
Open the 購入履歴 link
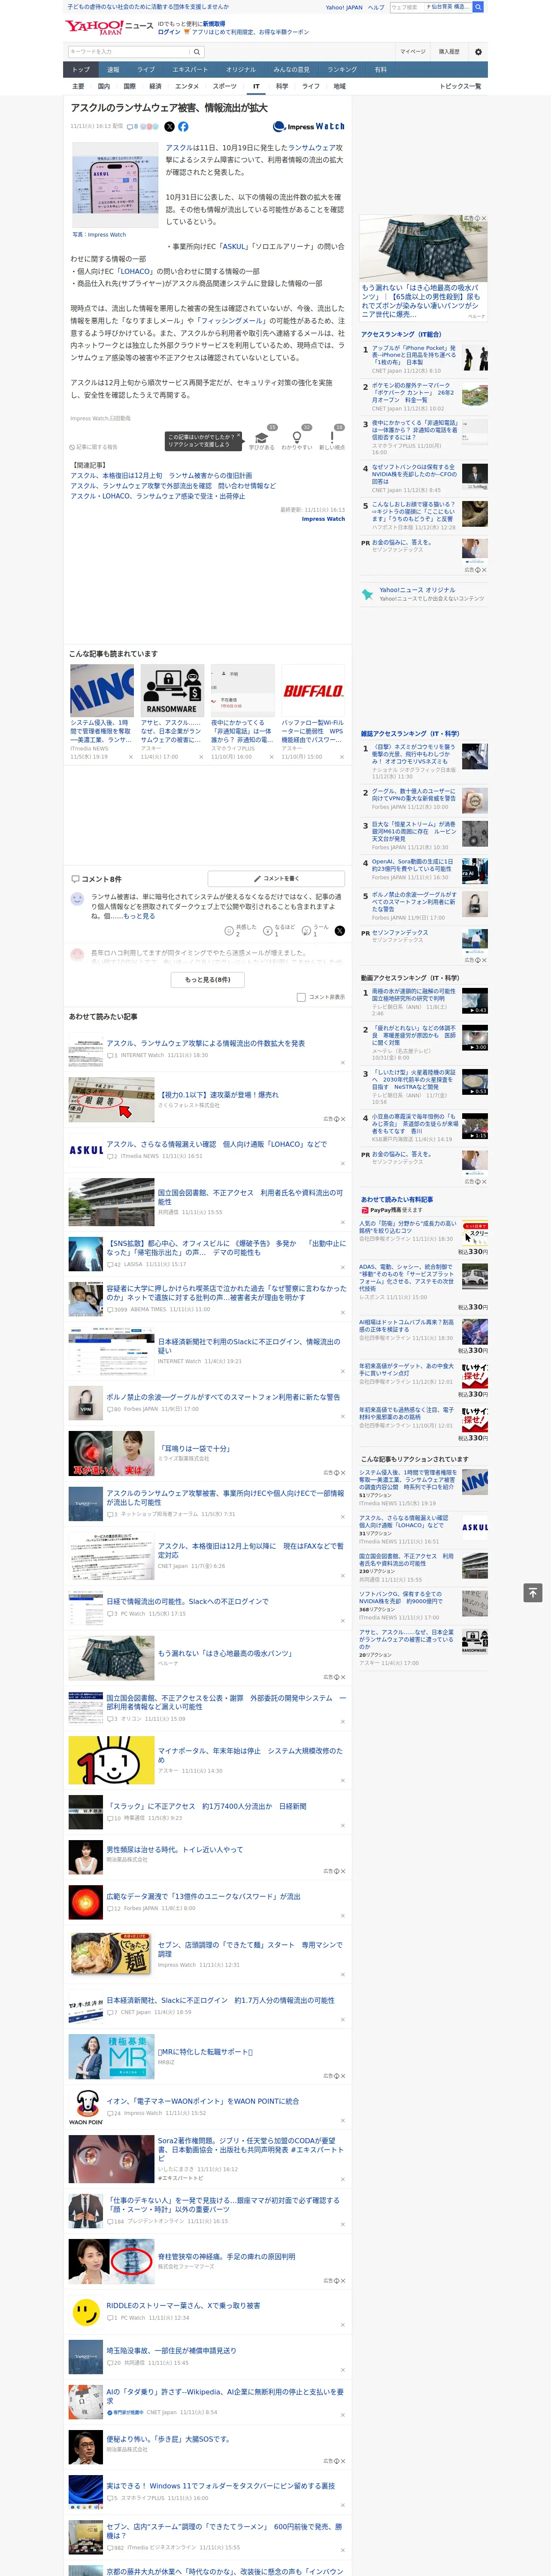pos(449,51)
